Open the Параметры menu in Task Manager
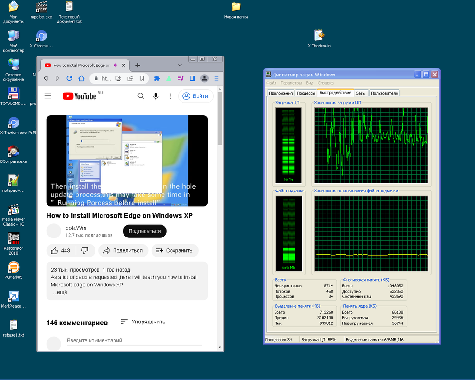The height and width of the screenshot is (380, 475). point(291,83)
